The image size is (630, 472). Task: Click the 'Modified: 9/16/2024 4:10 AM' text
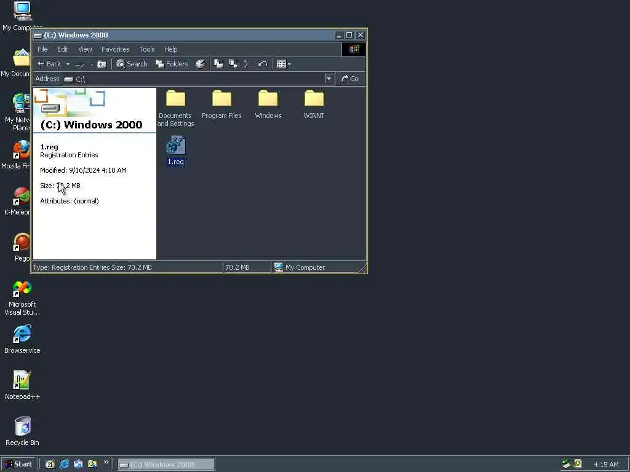tap(83, 170)
